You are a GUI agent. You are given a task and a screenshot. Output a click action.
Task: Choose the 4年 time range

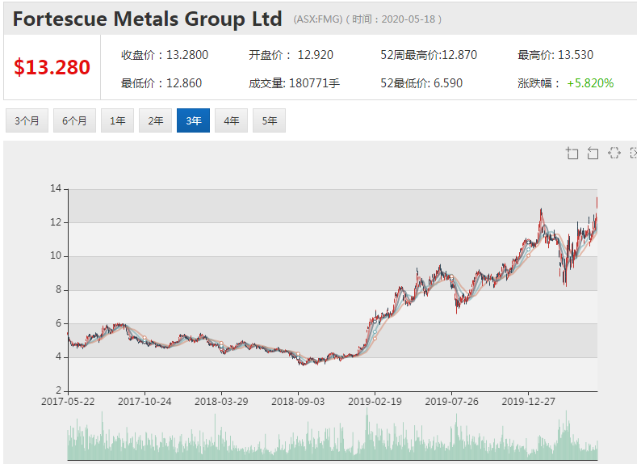(x=232, y=120)
